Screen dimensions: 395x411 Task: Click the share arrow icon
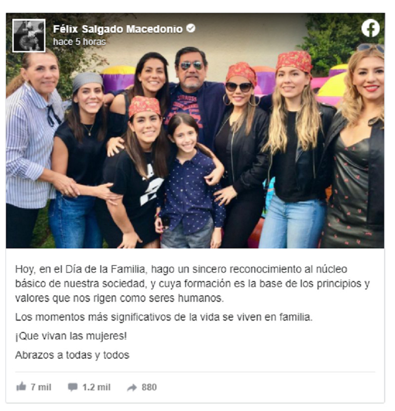tap(132, 387)
